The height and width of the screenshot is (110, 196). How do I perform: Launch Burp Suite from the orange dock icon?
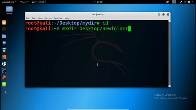click(x=4, y=57)
